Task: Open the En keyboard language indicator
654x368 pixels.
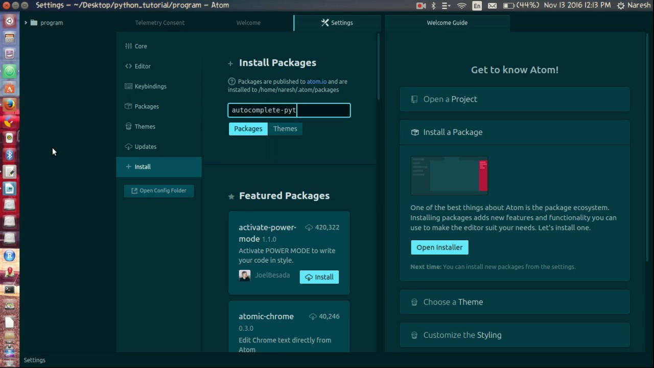Action: 477,6
